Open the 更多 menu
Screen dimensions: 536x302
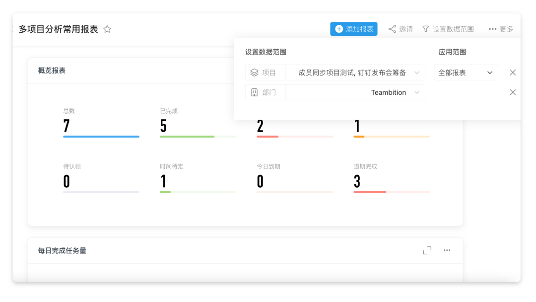(x=500, y=29)
